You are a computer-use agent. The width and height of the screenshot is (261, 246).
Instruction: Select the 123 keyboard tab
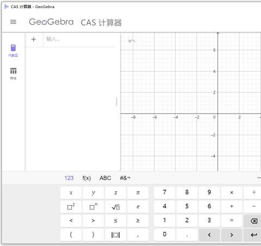69,178
